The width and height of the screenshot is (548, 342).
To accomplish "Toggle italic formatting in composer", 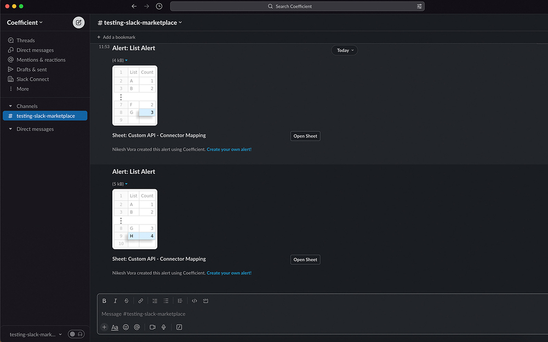I will coord(115,301).
